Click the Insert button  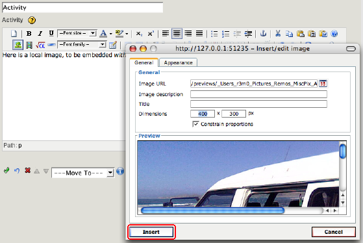pos(151,232)
